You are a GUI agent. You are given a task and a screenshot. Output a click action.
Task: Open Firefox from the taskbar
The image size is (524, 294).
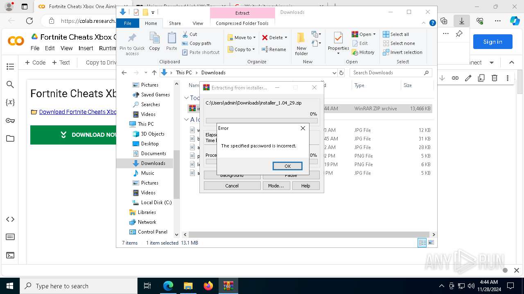[x=208, y=286]
